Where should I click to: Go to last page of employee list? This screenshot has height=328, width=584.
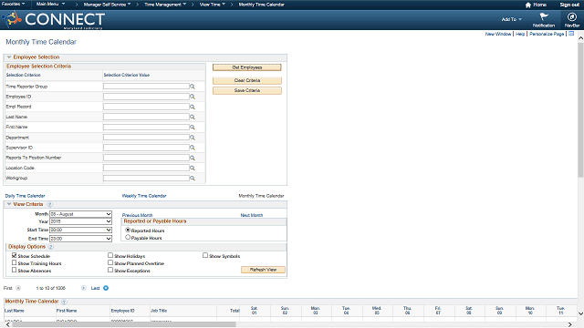click(x=106, y=288)
